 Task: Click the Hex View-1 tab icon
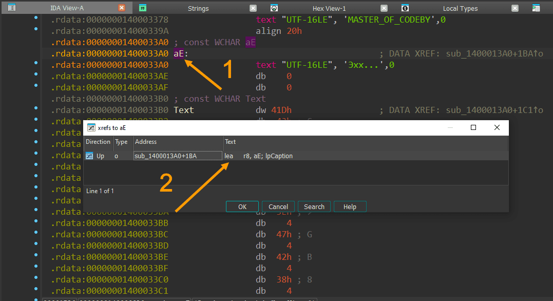tap(274, 8)
